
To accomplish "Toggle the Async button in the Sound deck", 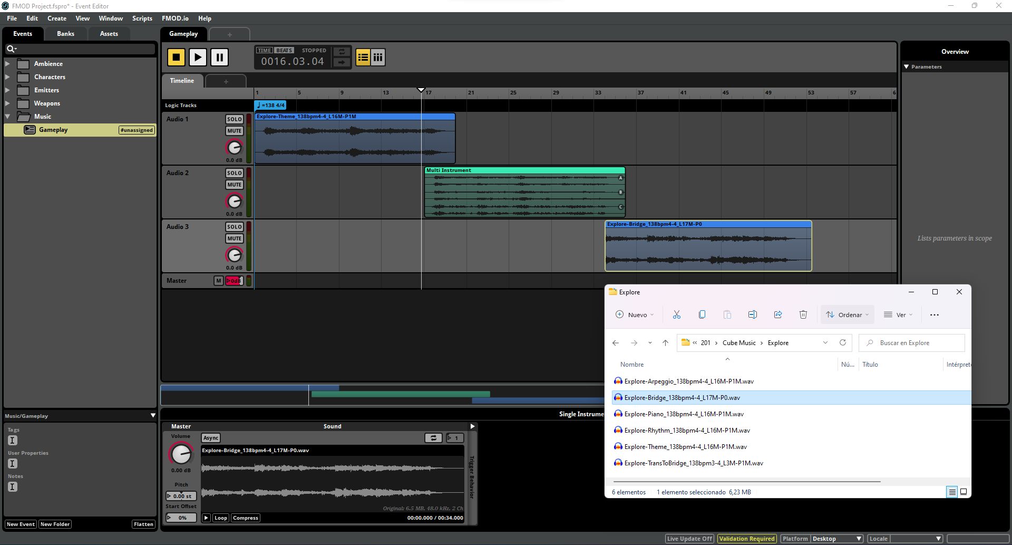I will click(x=211, y=438).
